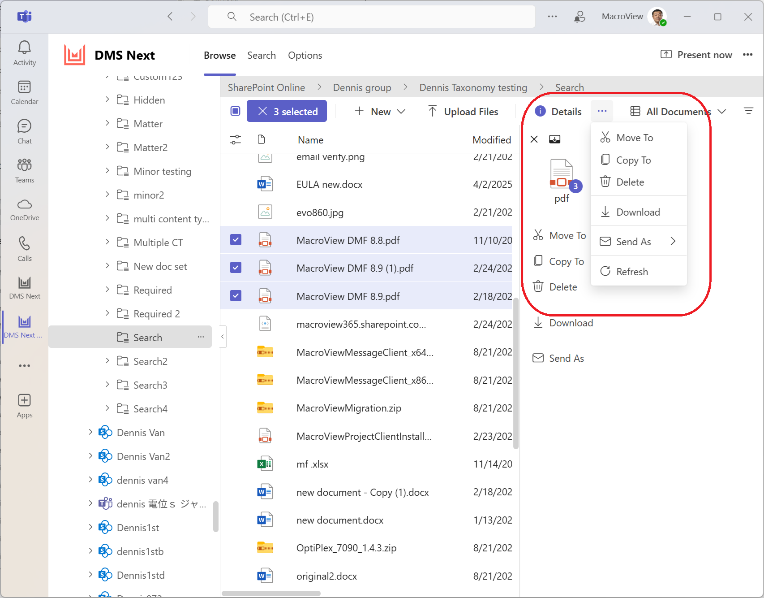Image resolution: width=764 pixels, height=598 pixels.
Task: Open the Search folder's ellipsis menu
Action: pos(201,337)
